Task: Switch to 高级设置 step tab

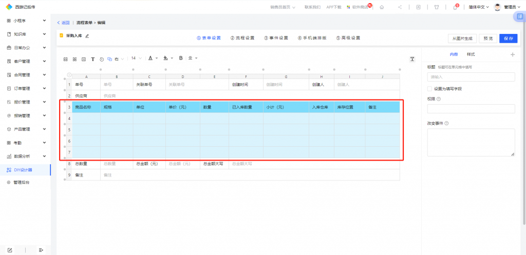Action: [x=348, y=38]
